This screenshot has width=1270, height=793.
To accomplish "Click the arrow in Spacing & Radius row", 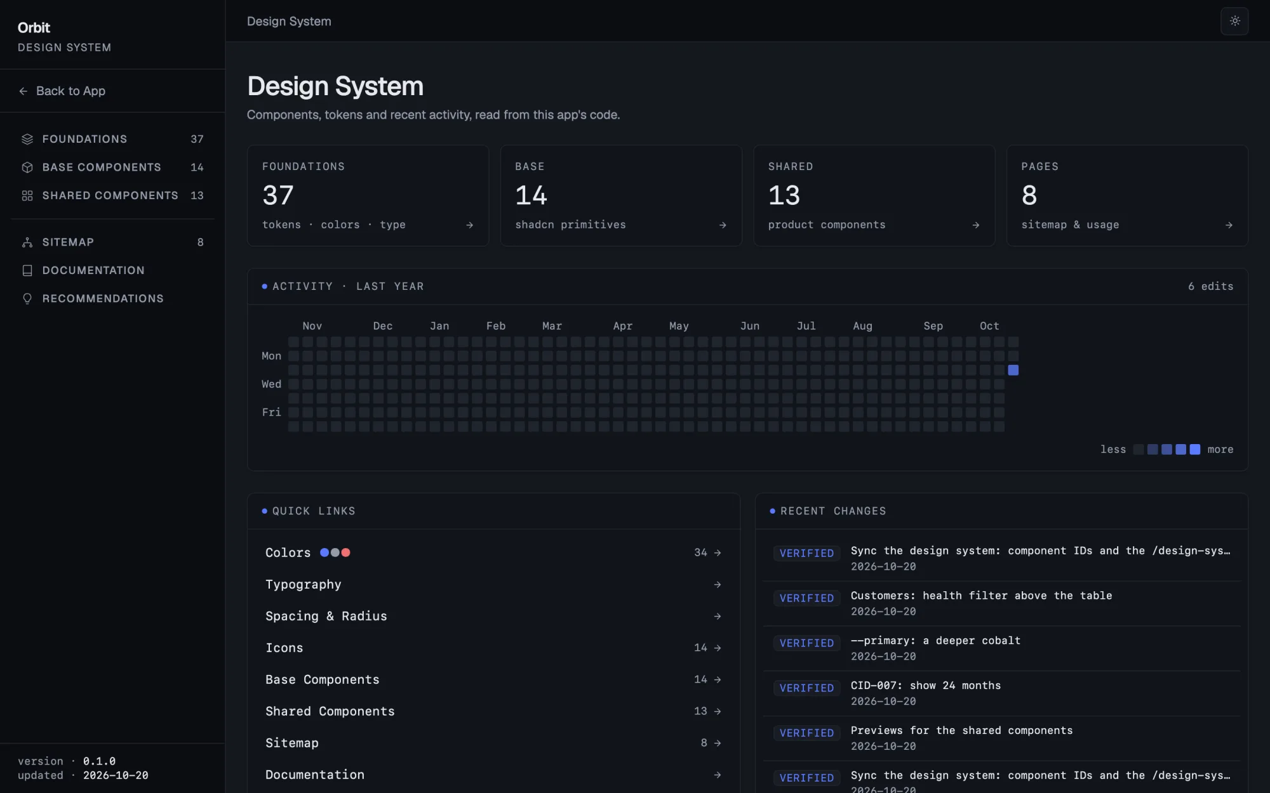I will (x=718, y=617).
